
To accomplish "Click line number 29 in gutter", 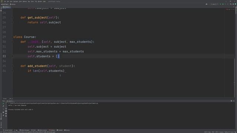I will tap(4, 37).
